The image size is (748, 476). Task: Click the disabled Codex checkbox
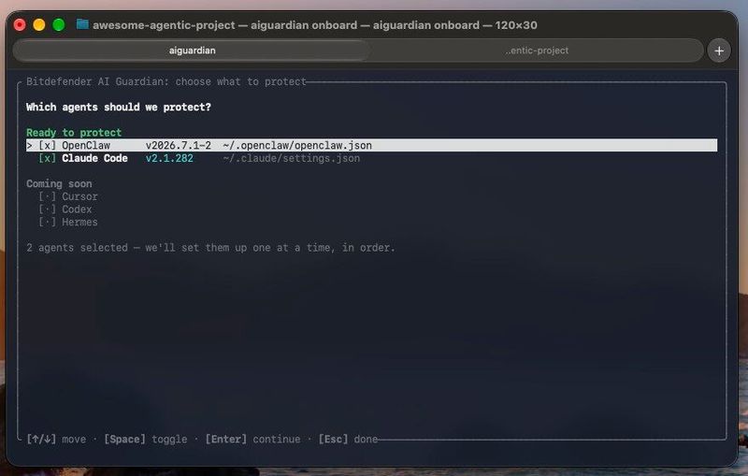point(48,209)
